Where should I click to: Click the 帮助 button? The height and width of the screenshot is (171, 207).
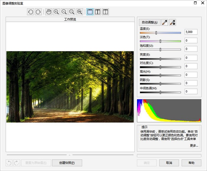pyautogui.click(x=191, y=163)
